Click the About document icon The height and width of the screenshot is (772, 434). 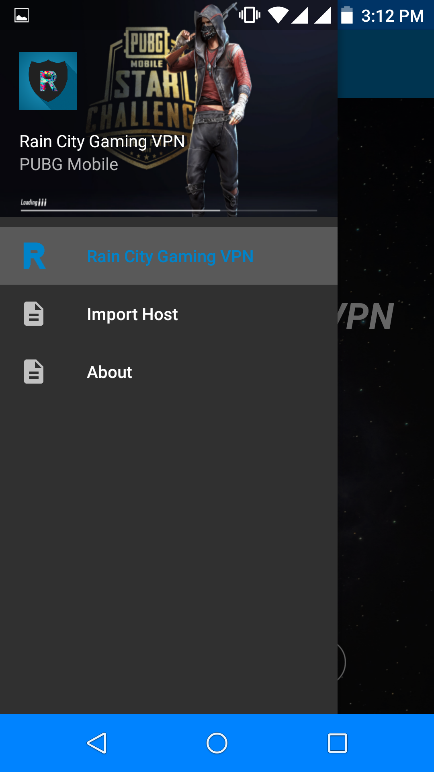coord(34,372)
